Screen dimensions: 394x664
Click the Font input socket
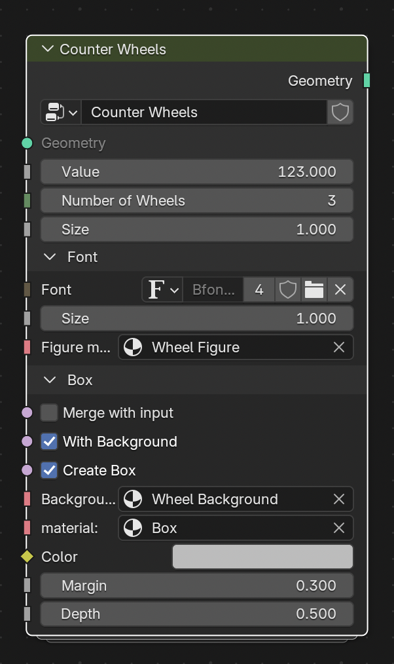pyautogui.click(x=27, y=289)
